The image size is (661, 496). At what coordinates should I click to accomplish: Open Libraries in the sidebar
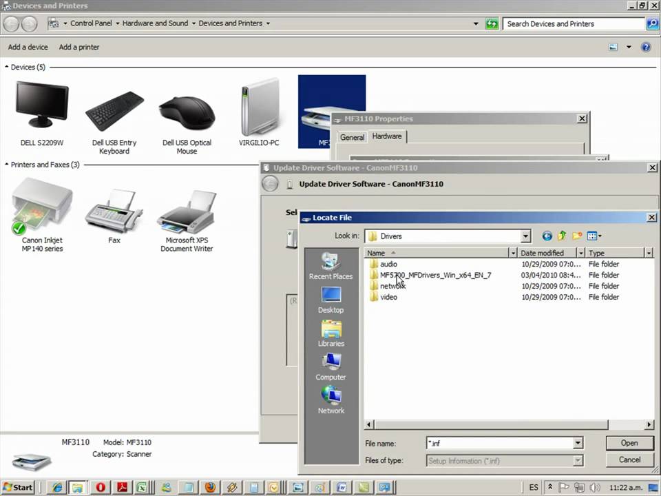(x=331, y=334)
